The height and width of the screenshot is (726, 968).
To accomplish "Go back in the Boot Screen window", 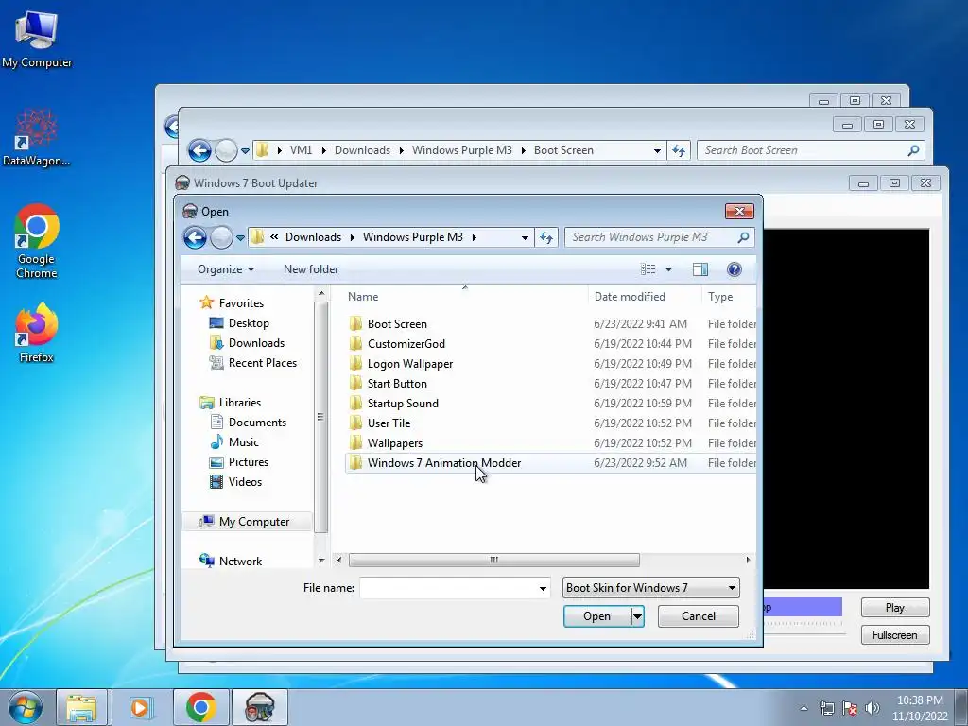I will click(x=199, y=150).
